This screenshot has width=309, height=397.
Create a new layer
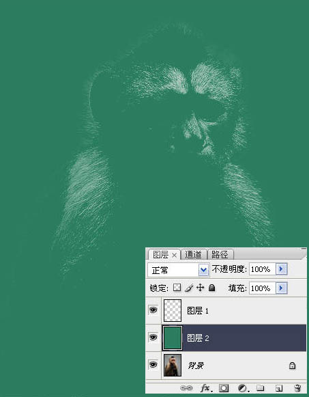pos(279,388)
